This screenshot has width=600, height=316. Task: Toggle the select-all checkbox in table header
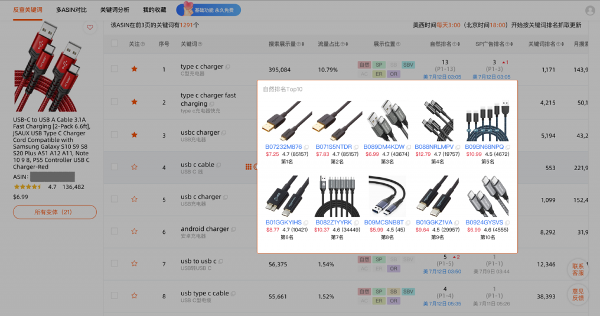pyautogui.click(x=115, y=44)
